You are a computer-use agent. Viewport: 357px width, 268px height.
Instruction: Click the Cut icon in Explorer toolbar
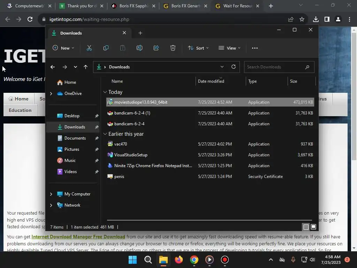(89, 48)
